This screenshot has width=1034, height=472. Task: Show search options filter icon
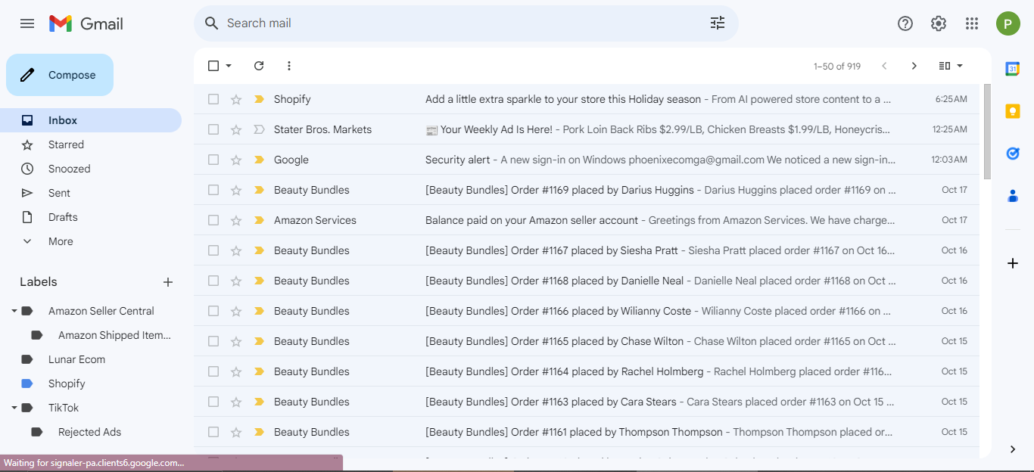coord(718,23)
